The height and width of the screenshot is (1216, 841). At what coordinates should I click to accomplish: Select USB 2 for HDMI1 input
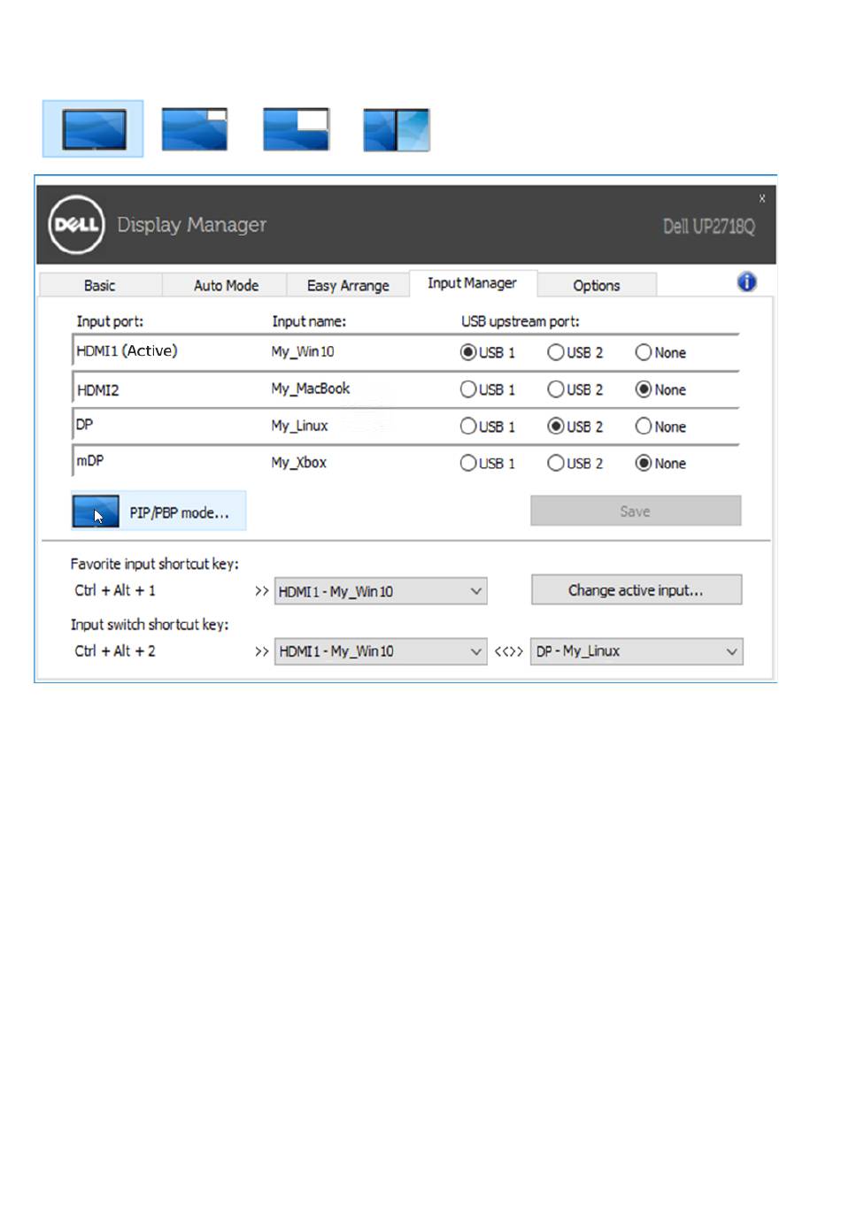(x=555, y=352)
